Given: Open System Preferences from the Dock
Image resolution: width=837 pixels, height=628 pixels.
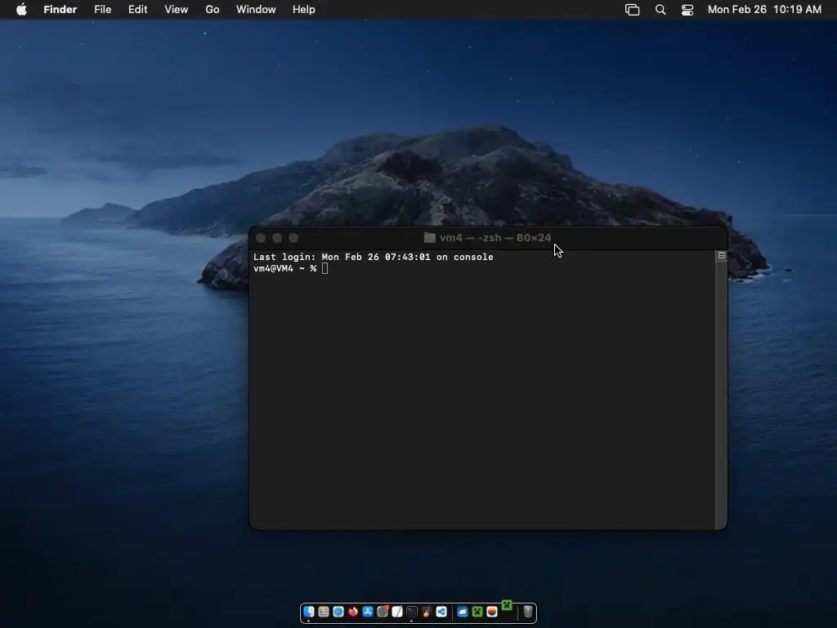Looking at the screenshot, I should 383,612.
